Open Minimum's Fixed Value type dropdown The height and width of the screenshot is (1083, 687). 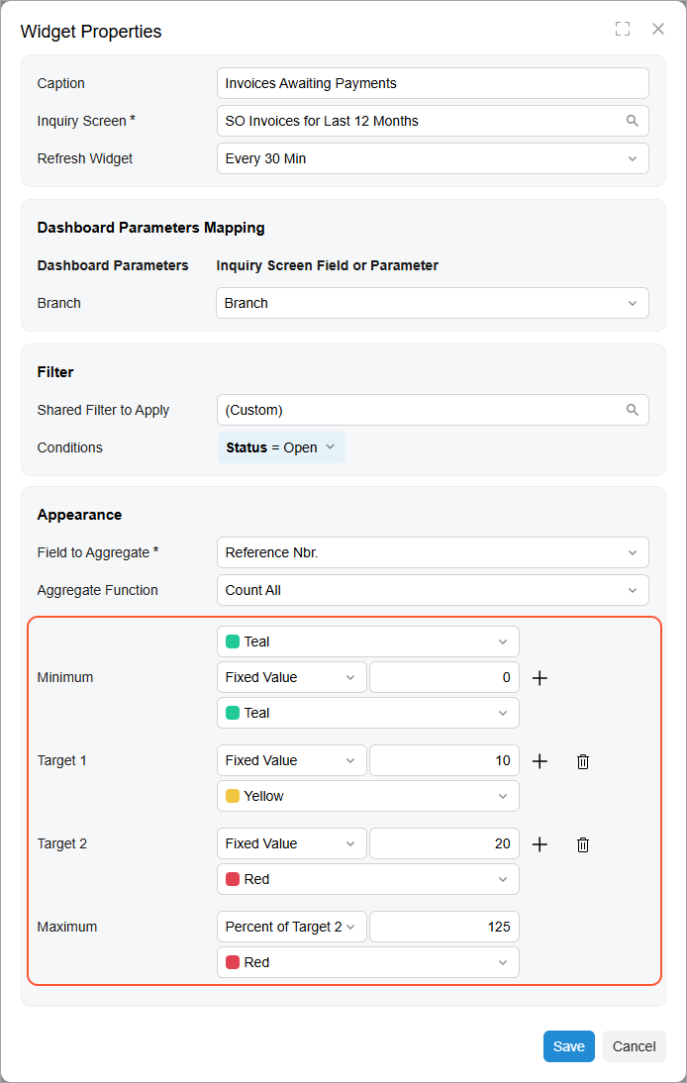[x=291, y=677]
